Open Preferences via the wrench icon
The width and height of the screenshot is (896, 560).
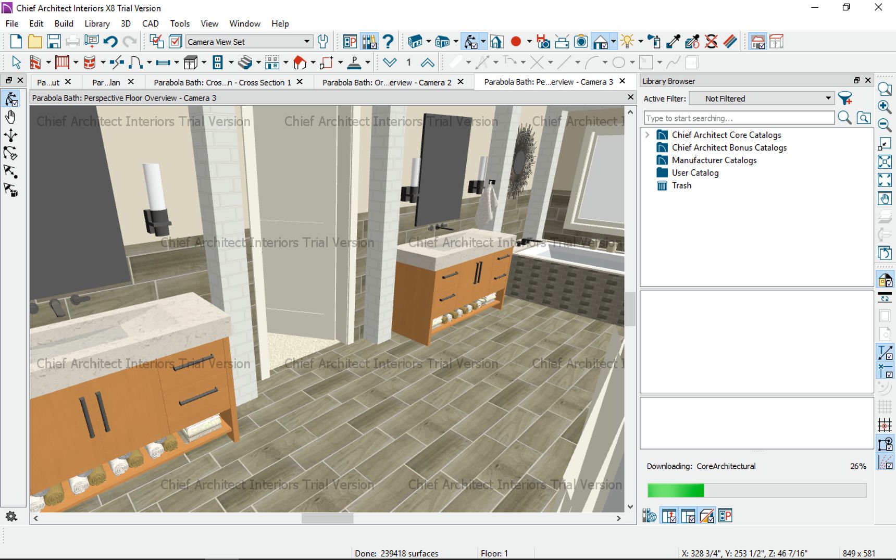tap(323, 42)
